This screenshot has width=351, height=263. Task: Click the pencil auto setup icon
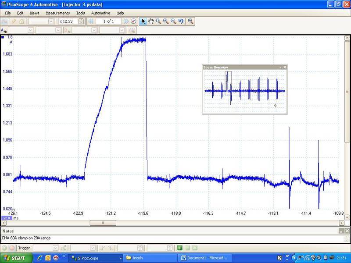(x=14, y=21)
